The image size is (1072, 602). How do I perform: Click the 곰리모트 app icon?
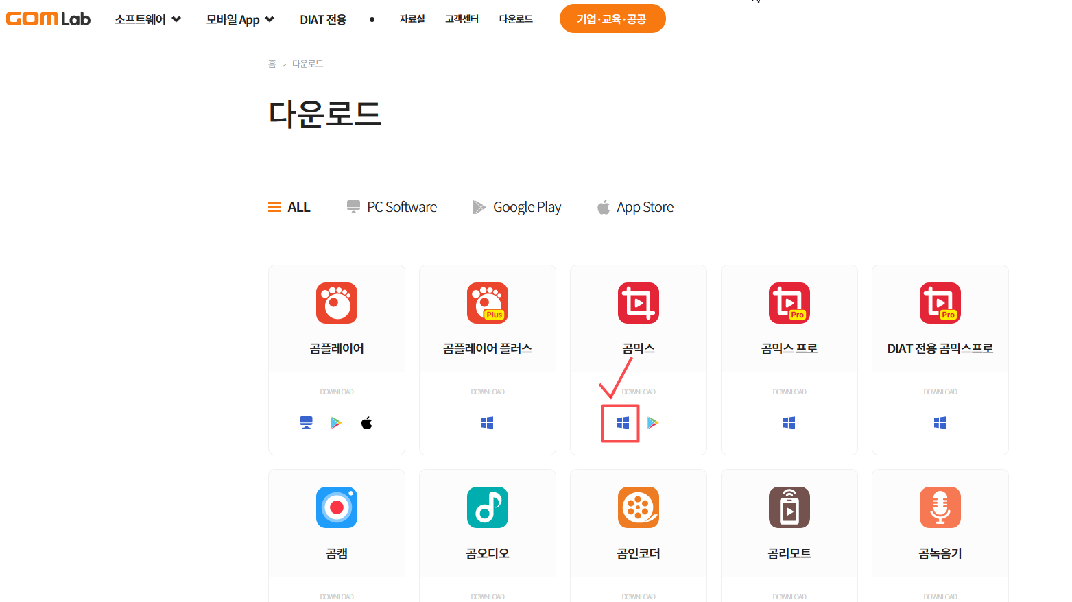click(789, 507)
